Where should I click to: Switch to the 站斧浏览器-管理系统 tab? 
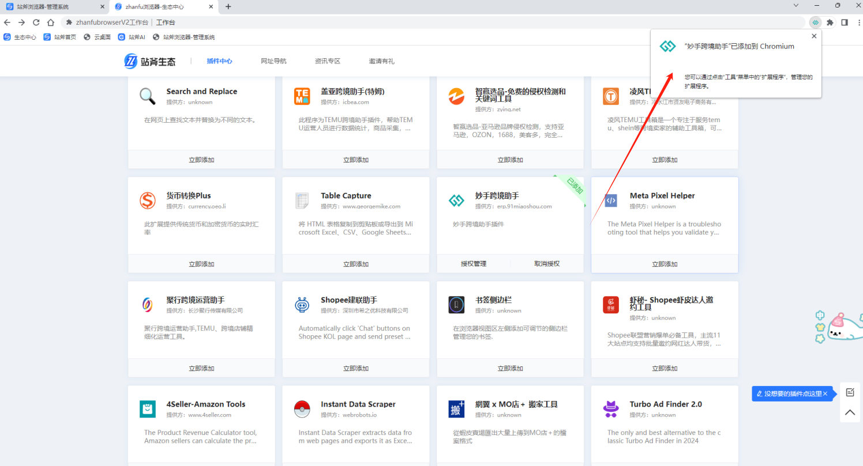coord(54,7)
